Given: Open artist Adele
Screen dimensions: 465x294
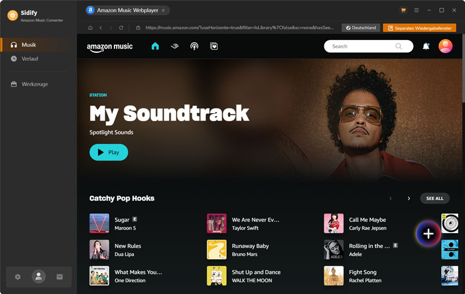Looking at the screenshot, I should (355, 255).
